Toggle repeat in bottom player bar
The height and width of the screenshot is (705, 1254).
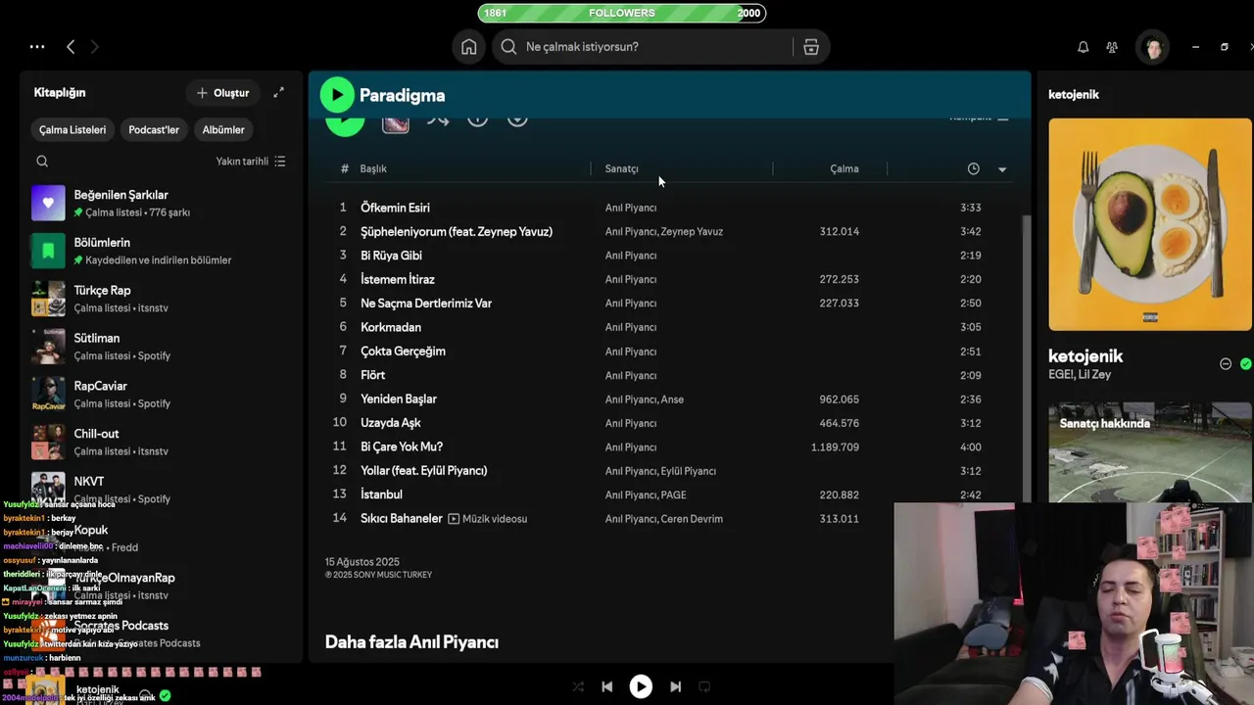point(703,687)
